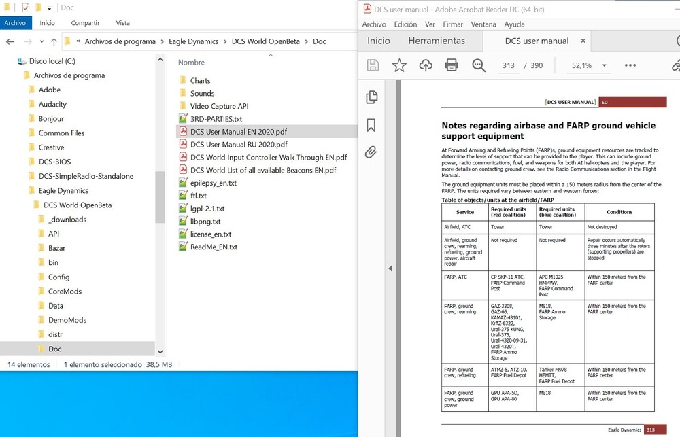Select Disco local (C:) in tree

pos(52,61)
